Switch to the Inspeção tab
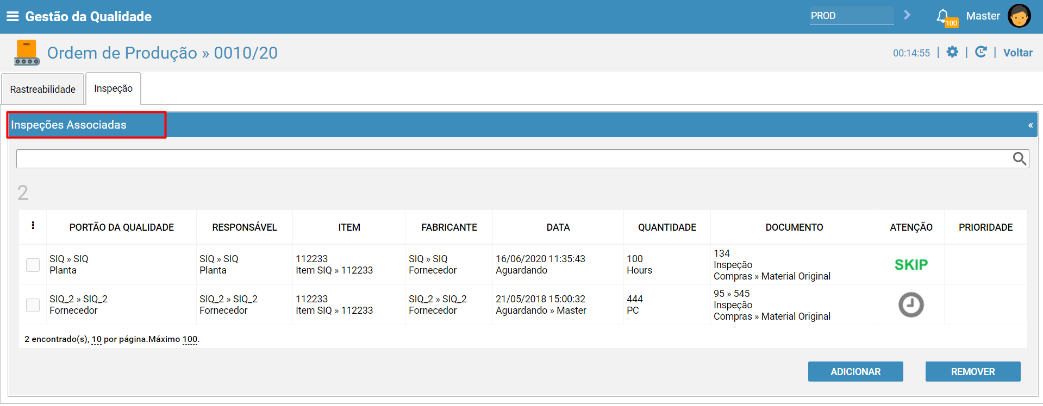 113,88
